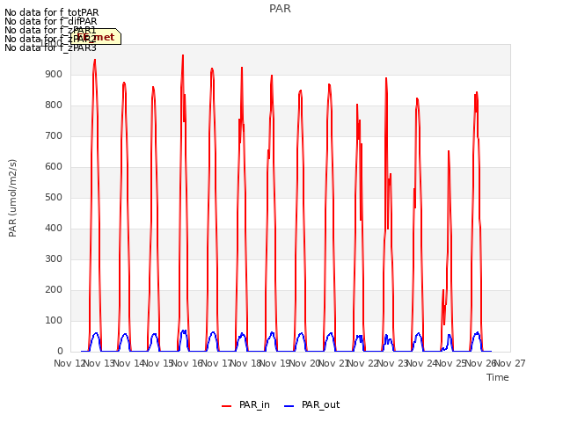Click the Nov 12 x-axis label
Viewport: 563px width, 422px height.
[x=69, y=363]
